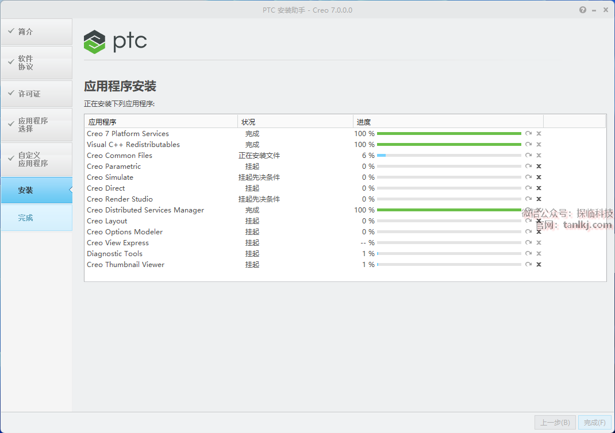Cancel the Creo Thumbnail Viewer installation

[539, 265]
